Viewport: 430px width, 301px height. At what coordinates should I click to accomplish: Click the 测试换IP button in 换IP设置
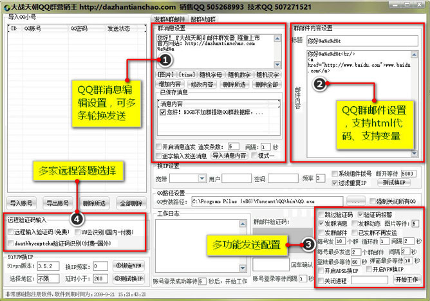coord(394,183)
